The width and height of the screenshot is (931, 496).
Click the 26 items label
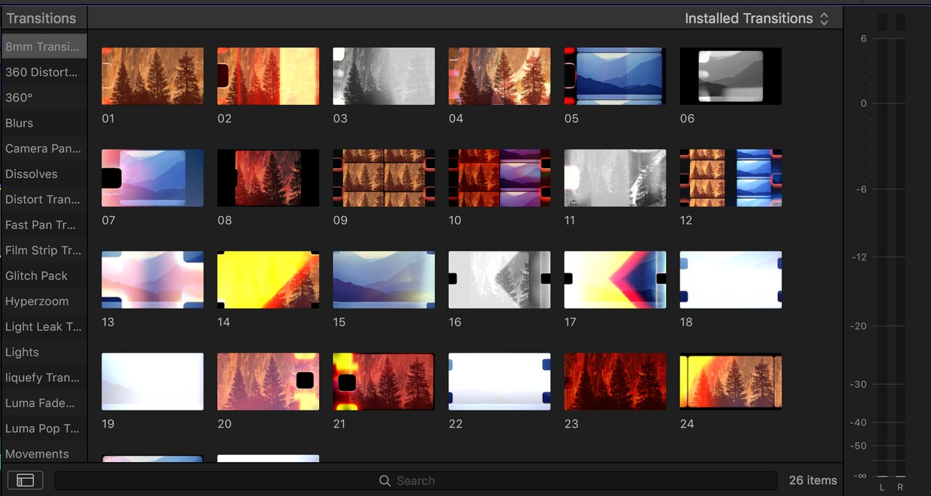point(812,480)
